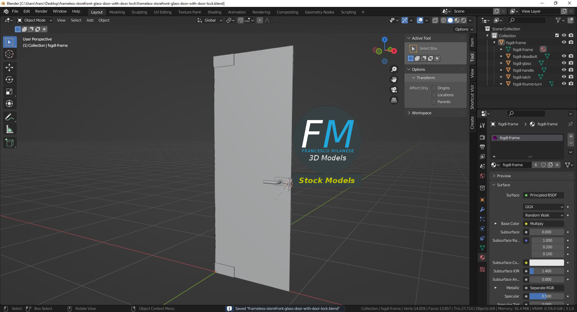Open the GGX distribution dropdown
The height and width of the screenshot is (312, 577).
tap(544, 207)
